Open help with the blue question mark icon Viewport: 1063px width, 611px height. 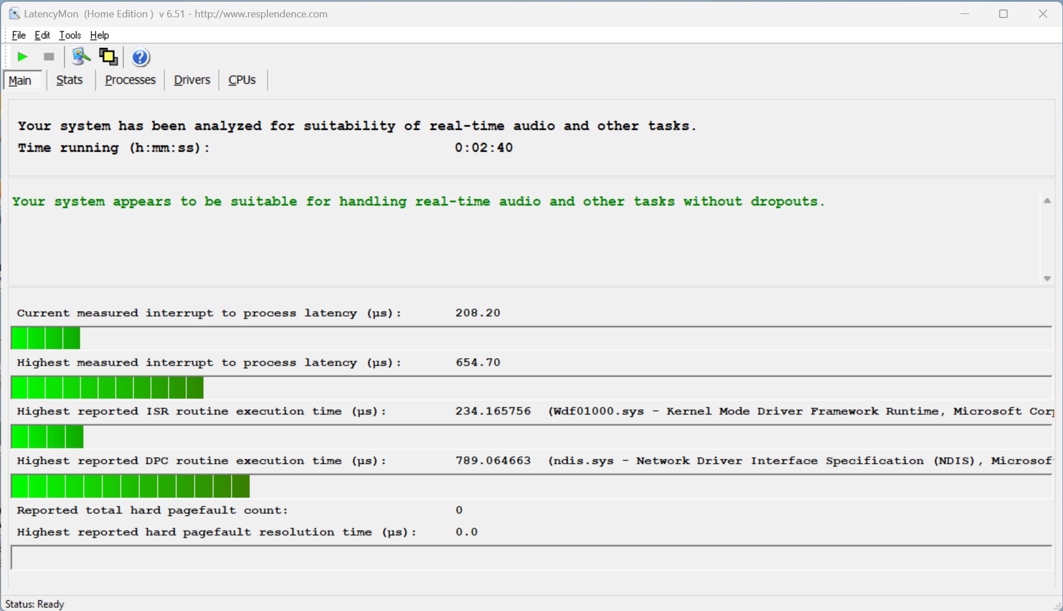click(x=140, y=57)
